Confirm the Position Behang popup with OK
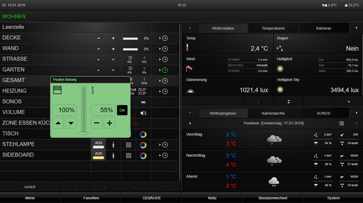 point(122,111)
